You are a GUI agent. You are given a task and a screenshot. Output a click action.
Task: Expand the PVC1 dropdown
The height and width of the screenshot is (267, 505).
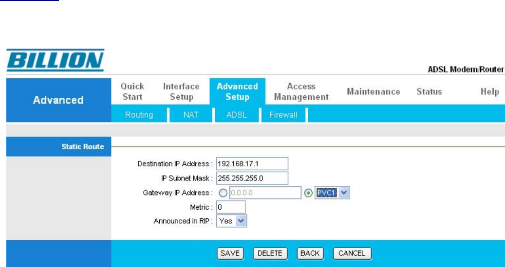332,193
